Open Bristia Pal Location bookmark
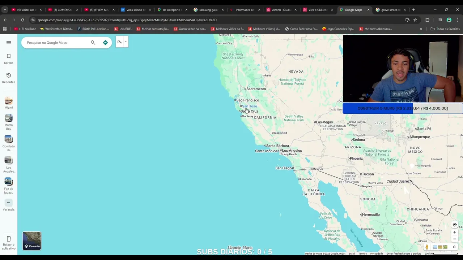Viewport: 463px width, 260px height. [93, 29]
